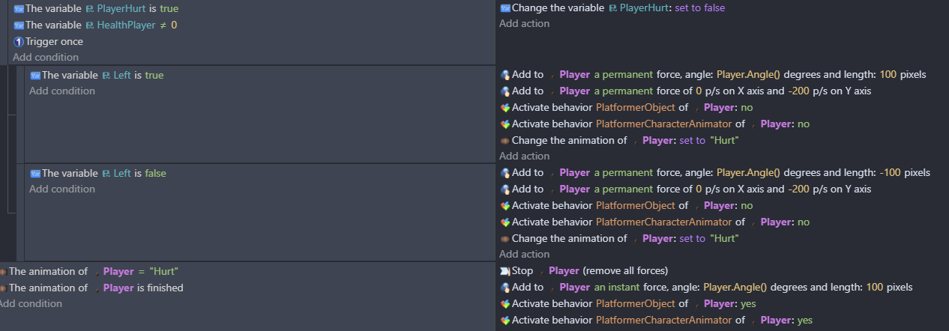
Task: Click the variable icon beside PlayerHurt is true
Action: (x=19, y=9)
